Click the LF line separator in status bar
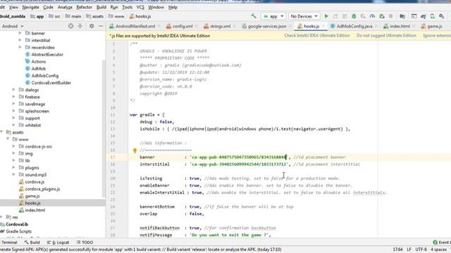Image resolution: width=451 pixels, height=253 pixels. [x=409, y=249]
